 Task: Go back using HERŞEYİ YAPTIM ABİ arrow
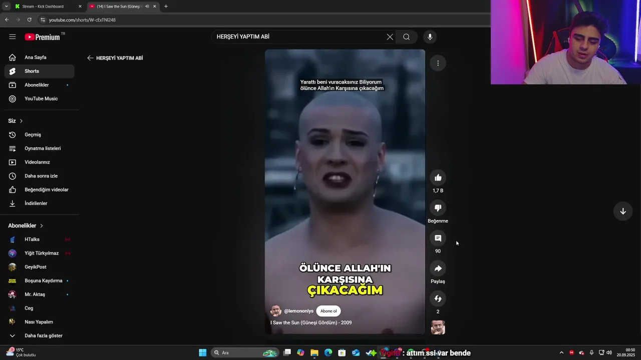point(90,58)
